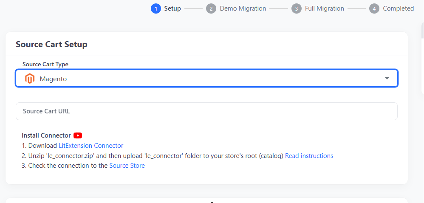Open the YouTube video tutorial icon
This screenshot has width=424, height=203.
pos(78,135)
